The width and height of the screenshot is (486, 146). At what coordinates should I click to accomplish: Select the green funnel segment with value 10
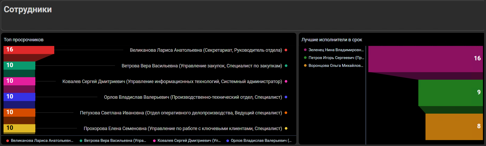click(19, 66)
